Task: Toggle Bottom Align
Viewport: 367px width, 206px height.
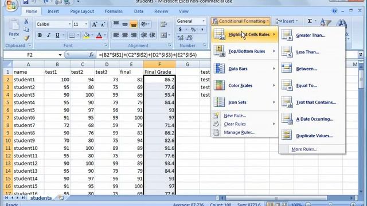Action: point(134,24)
